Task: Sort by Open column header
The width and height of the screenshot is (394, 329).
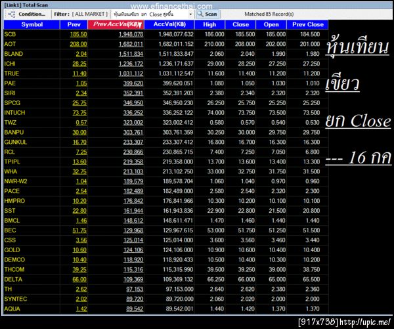Action: [271, 25]
